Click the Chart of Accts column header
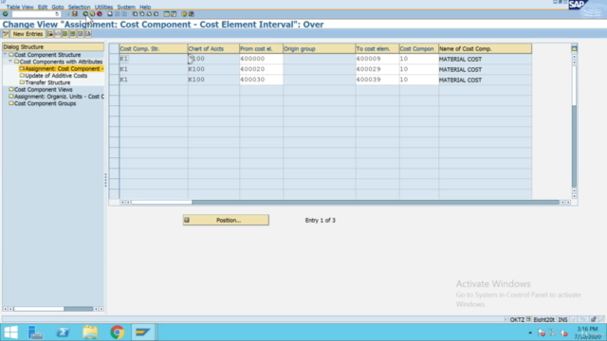 coord(213,48)
